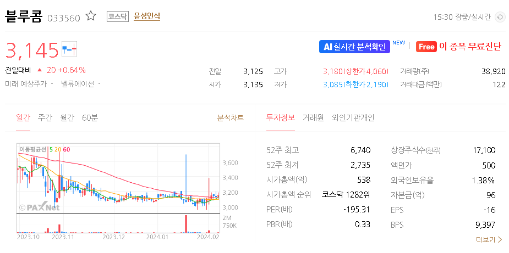This screenshot has height=253, width=509.
Task: Open the 분석차트 link
Action: (x=231, y=118)
